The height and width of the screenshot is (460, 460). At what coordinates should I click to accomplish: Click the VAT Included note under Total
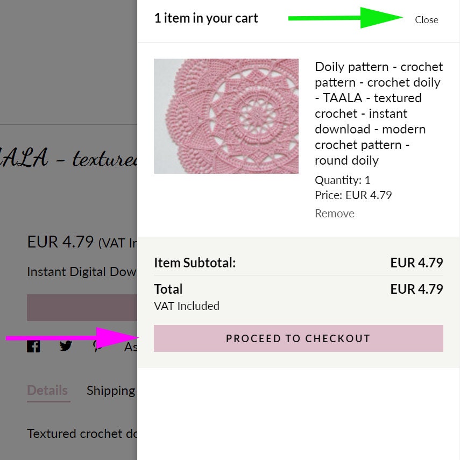(x=187, y=306)
